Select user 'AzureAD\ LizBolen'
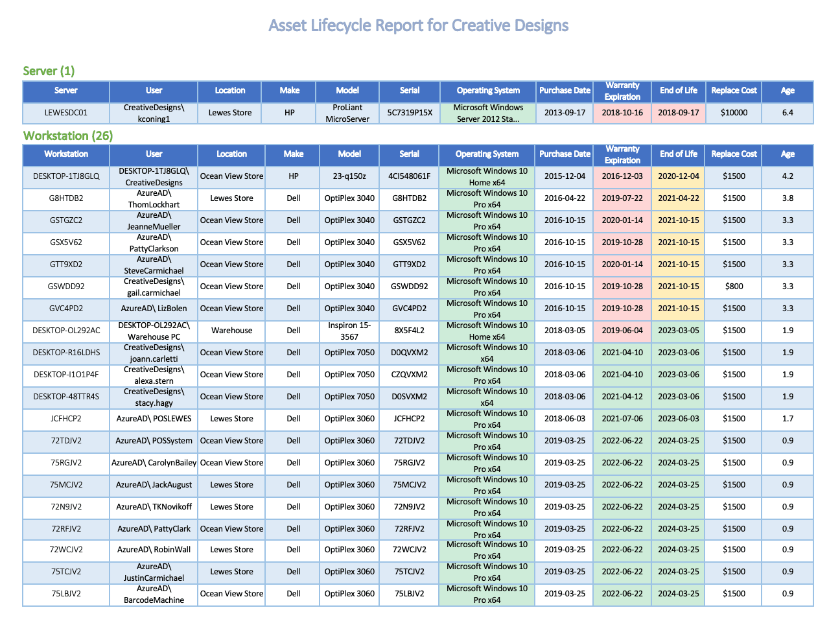The height and width of the screenshot is (634, 840). pyautogui.click(x=154, y=309)
